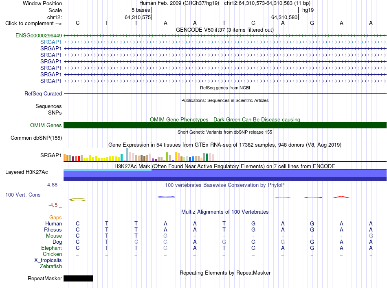Click the Chicken species row label
The height and width of the screenshot is (288, 387).
tap(52, 254)
